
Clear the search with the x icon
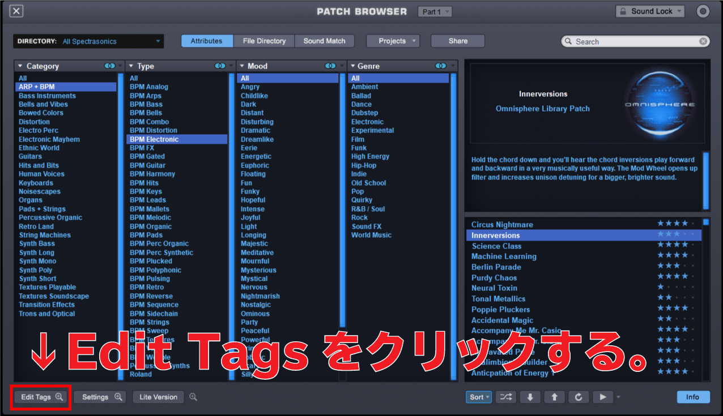coord(703,41)
